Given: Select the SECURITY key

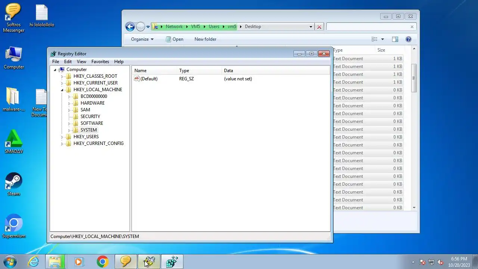Looking at the screenshot, I should (90, 117).
